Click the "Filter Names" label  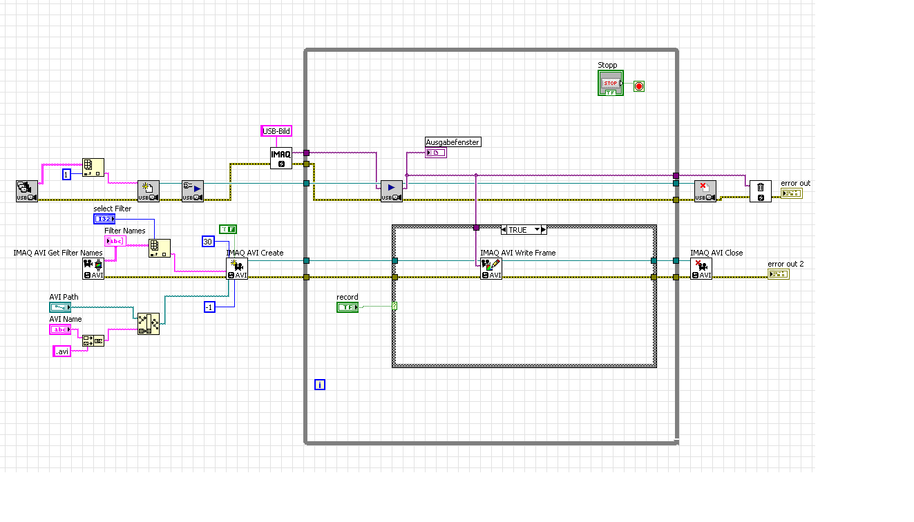click(x=125, y=231)
